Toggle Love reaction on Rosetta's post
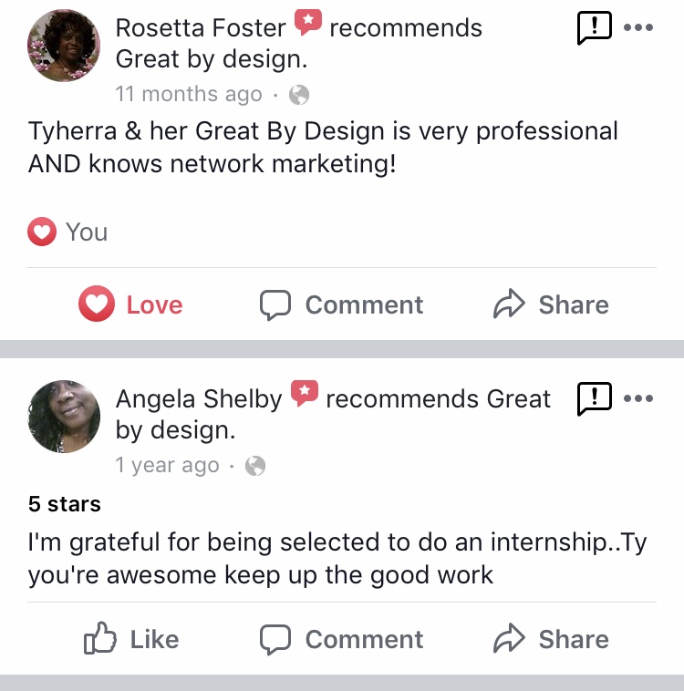684x691 pixels. [130, 304]
